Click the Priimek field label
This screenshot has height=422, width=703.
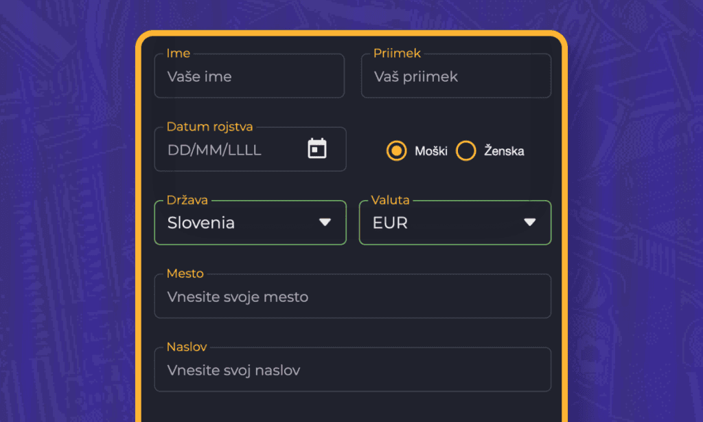(397, 54)
